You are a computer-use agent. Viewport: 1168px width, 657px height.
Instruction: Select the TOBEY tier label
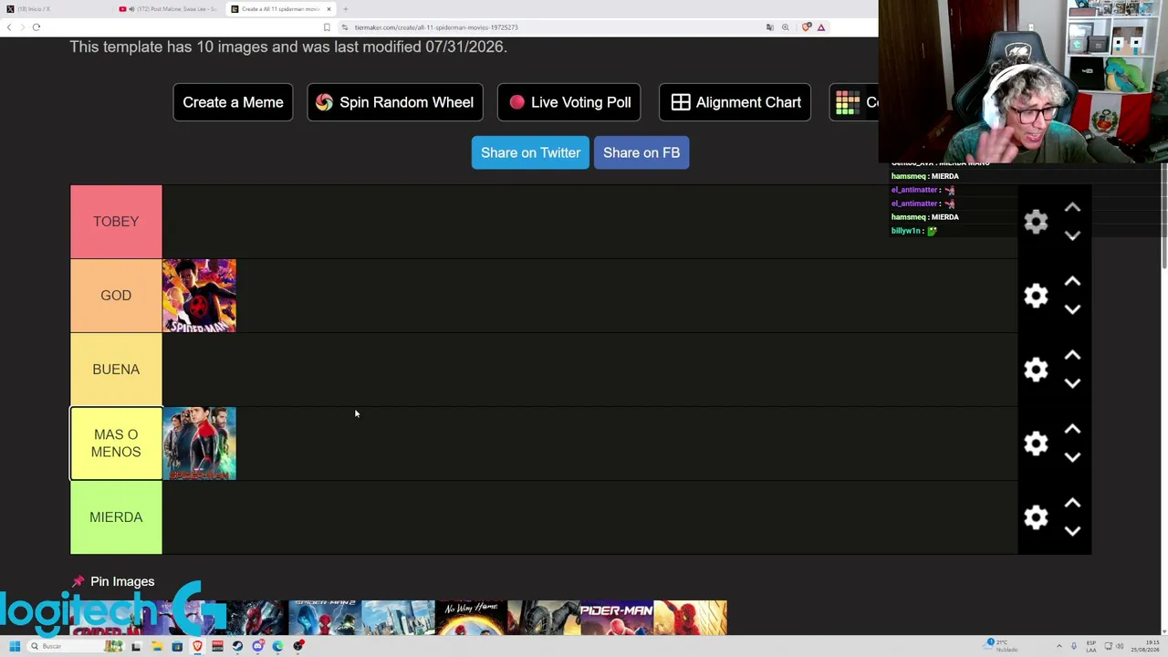[116, 222]
